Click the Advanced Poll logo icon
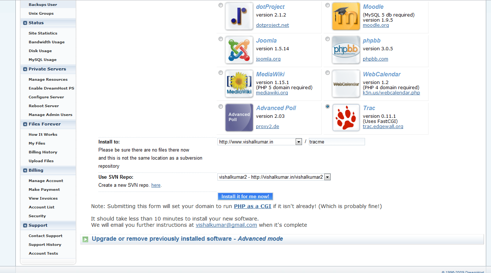The image size is (491, 273). click(x=239, y=117)
